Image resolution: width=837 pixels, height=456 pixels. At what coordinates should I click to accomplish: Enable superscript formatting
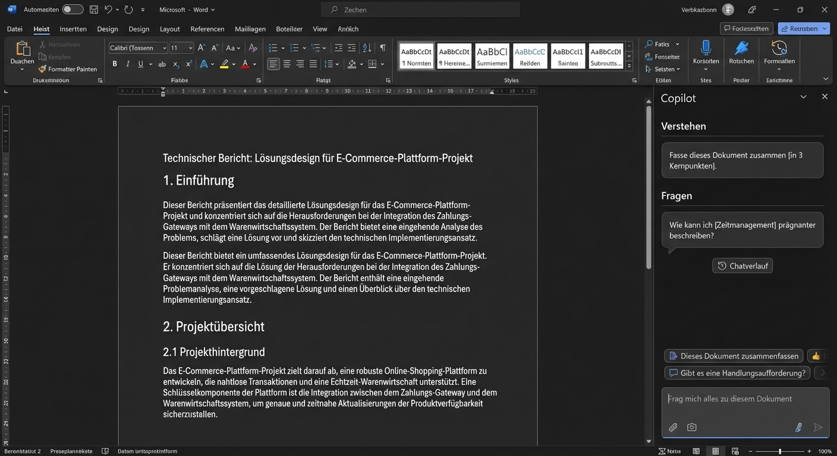(x=188, y=64)
